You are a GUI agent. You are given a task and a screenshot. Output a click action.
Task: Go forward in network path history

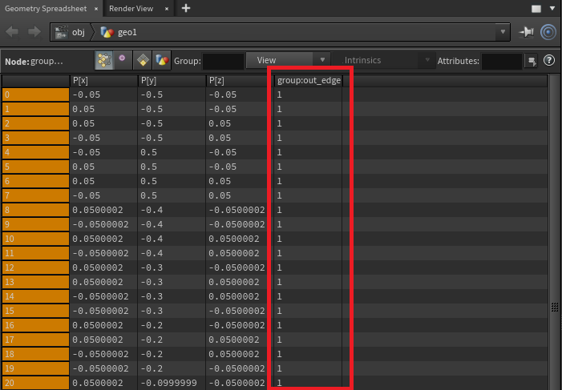point(34,32)
